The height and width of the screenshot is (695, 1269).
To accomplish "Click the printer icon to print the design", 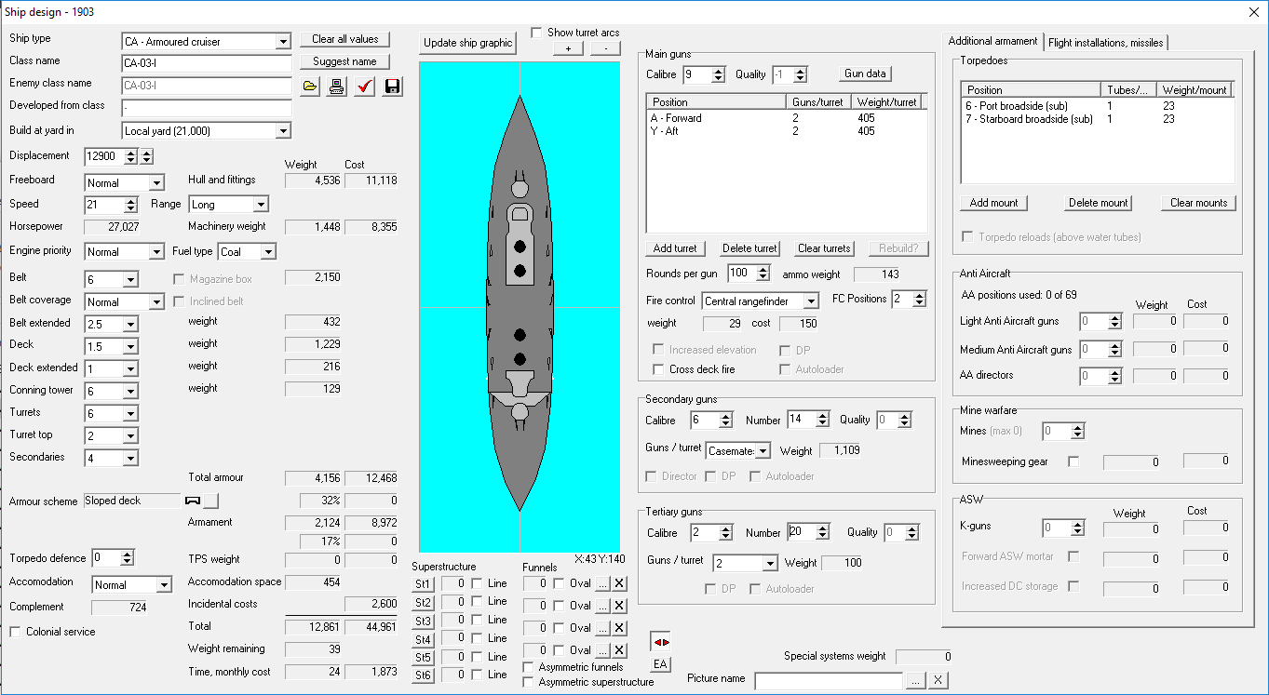I will point(337,87).
